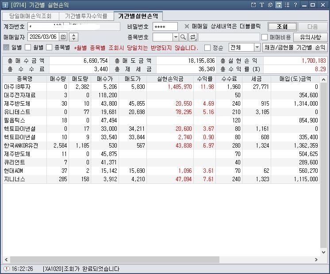Screen dimensions: 330x274
Task: Click the 매도가 column header
Action: pyautogui.click(x=133, y=79)
